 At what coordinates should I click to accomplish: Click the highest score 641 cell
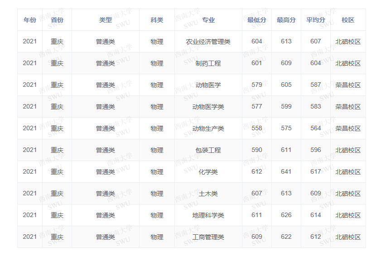(286, 172)
